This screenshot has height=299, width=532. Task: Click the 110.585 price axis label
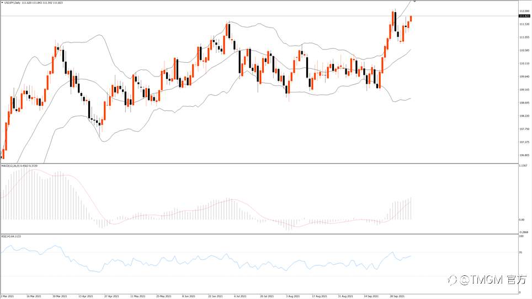point(524,51)
